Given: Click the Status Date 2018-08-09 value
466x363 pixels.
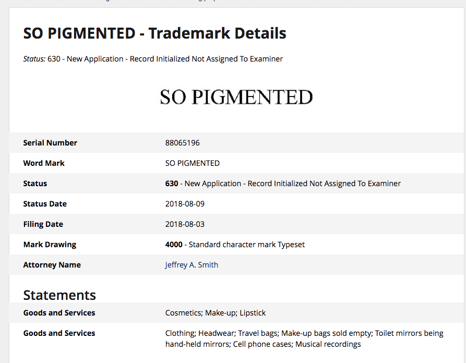Looking at the screenshot, I should (185, 204).
